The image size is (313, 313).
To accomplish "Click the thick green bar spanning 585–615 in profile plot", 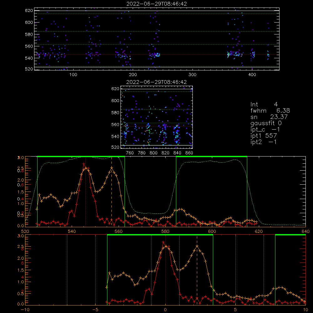I will click(212, 156).
